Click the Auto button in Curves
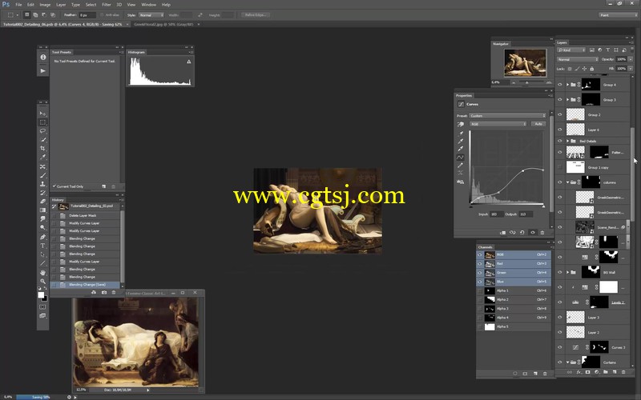 pos(538,124)
